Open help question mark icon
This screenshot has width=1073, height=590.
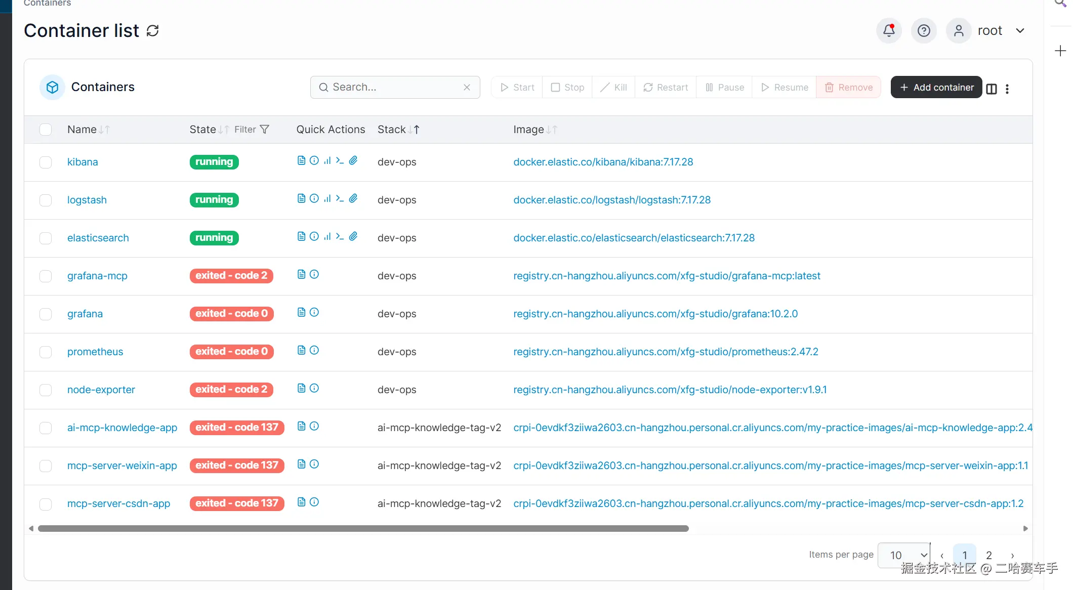tap(924, 31)
